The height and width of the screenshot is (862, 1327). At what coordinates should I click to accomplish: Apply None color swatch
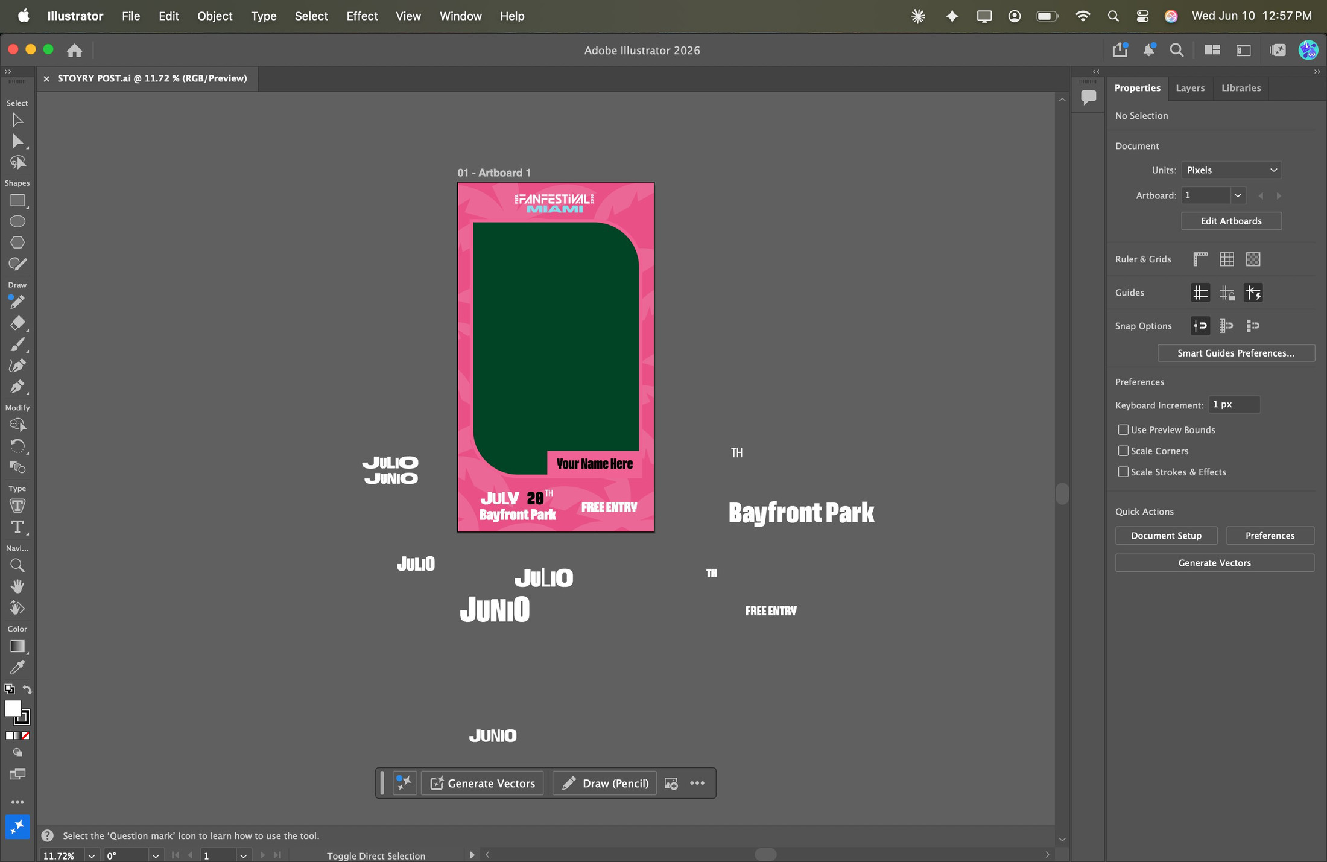point(25,735)
